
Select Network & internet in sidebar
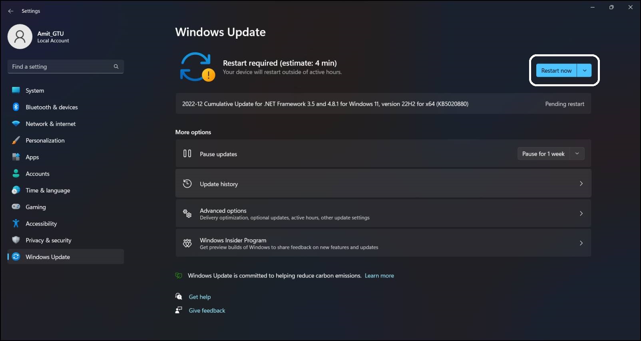click(66, 124)
